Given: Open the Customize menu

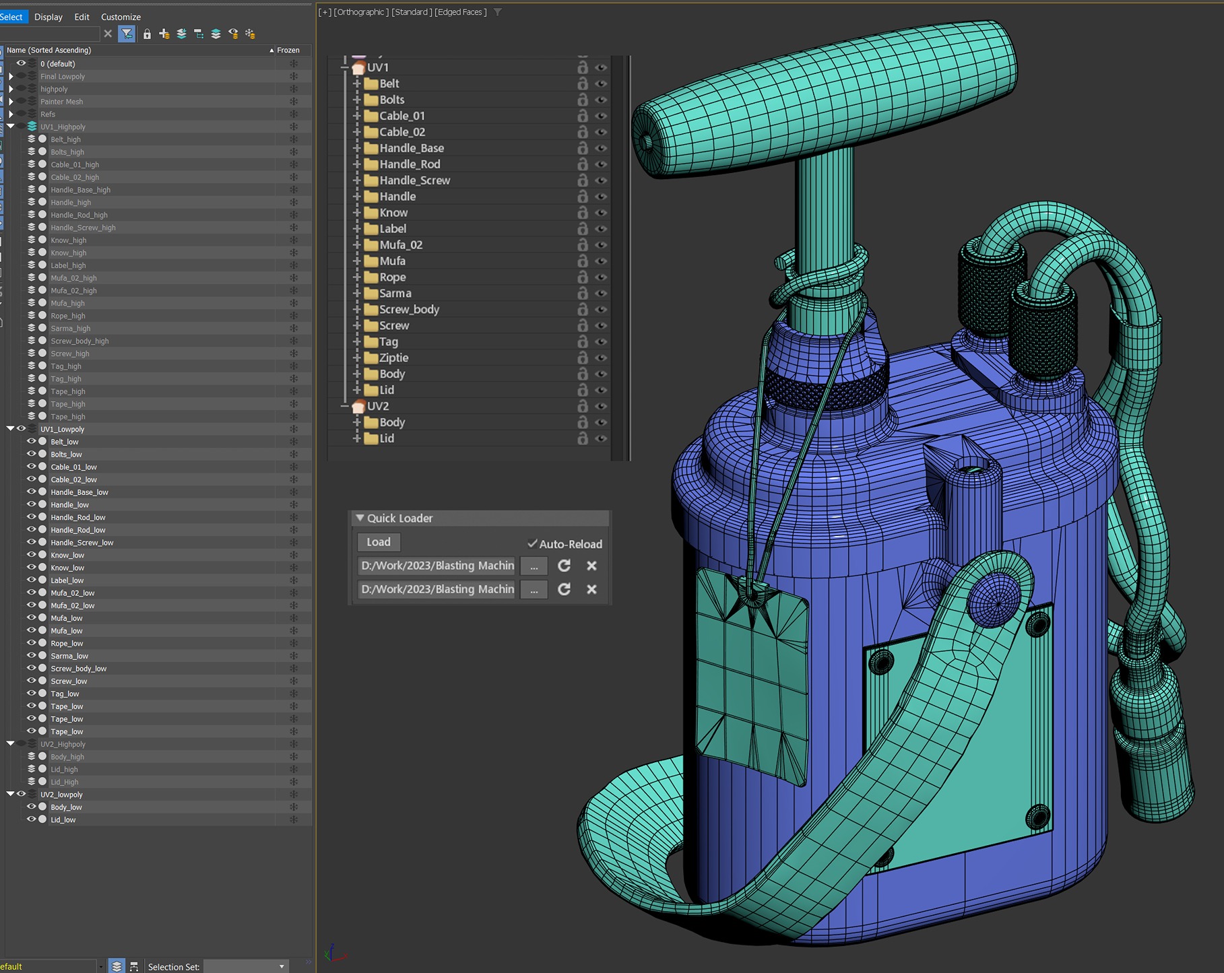Looking at the screenshot, I should click(121, 17).
